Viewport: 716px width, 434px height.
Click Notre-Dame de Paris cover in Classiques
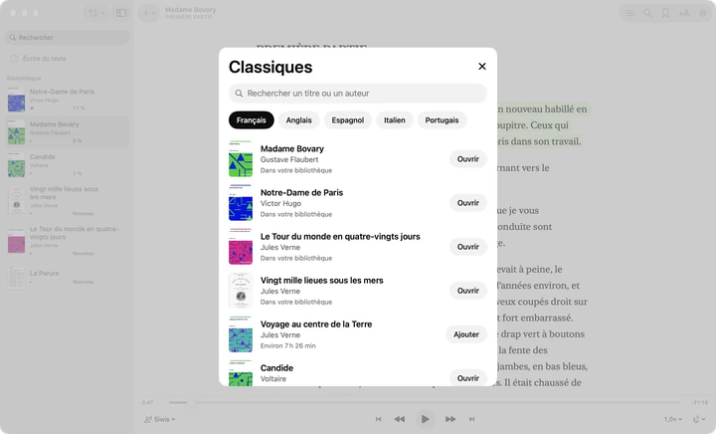pyautogui.click(x=241, y=203)
